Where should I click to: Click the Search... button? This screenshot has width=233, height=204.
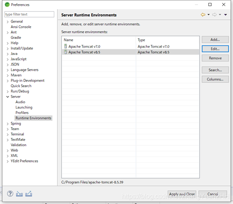point(215,70)
